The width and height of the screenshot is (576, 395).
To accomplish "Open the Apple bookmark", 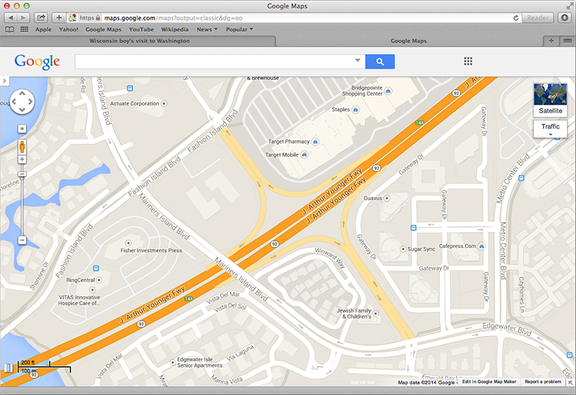I will click(x=43, y=30).
